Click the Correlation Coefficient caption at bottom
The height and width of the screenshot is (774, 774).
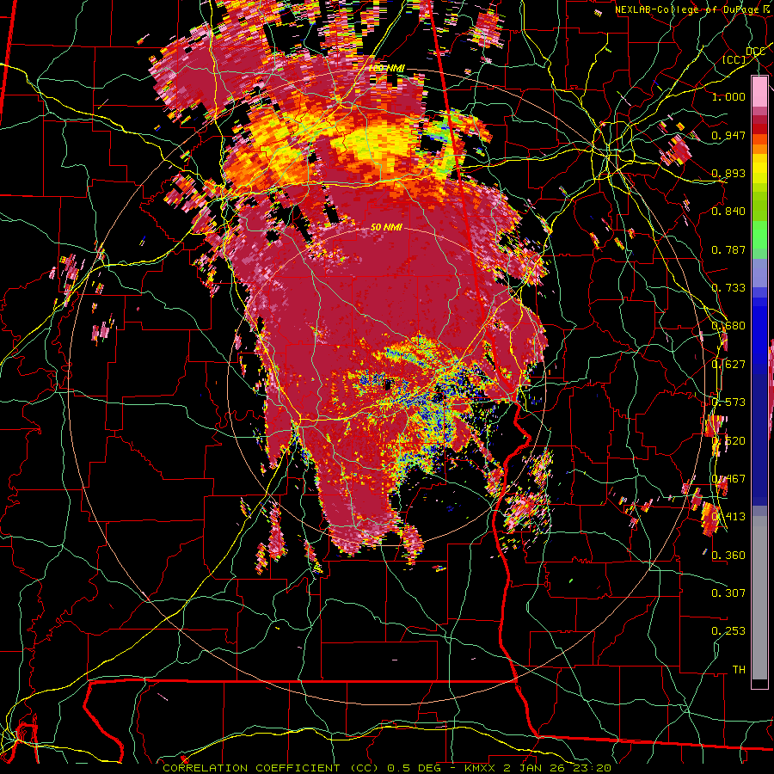coord(386,768)
